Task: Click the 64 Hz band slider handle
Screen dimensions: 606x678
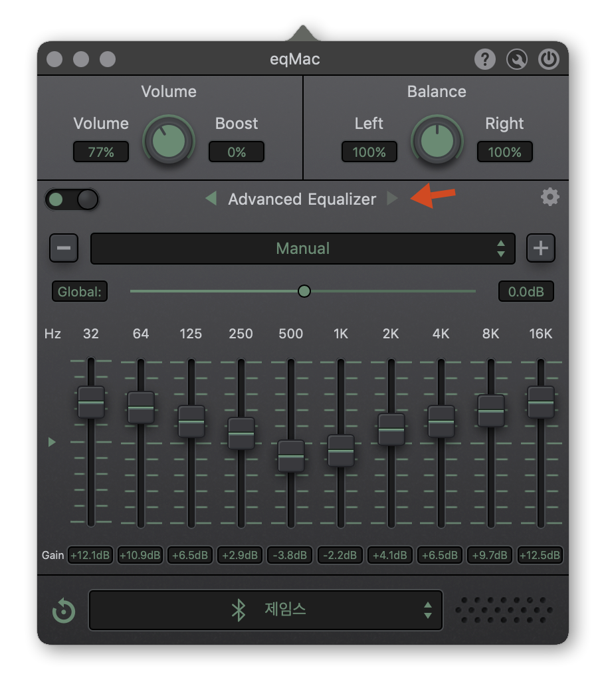Action: [141, 407]
